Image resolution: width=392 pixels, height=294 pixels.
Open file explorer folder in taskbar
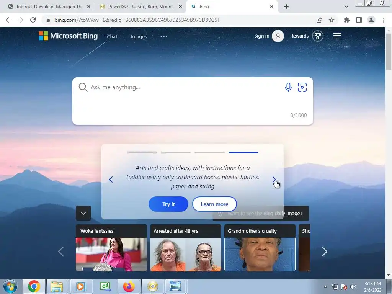(x=57, y=286)
